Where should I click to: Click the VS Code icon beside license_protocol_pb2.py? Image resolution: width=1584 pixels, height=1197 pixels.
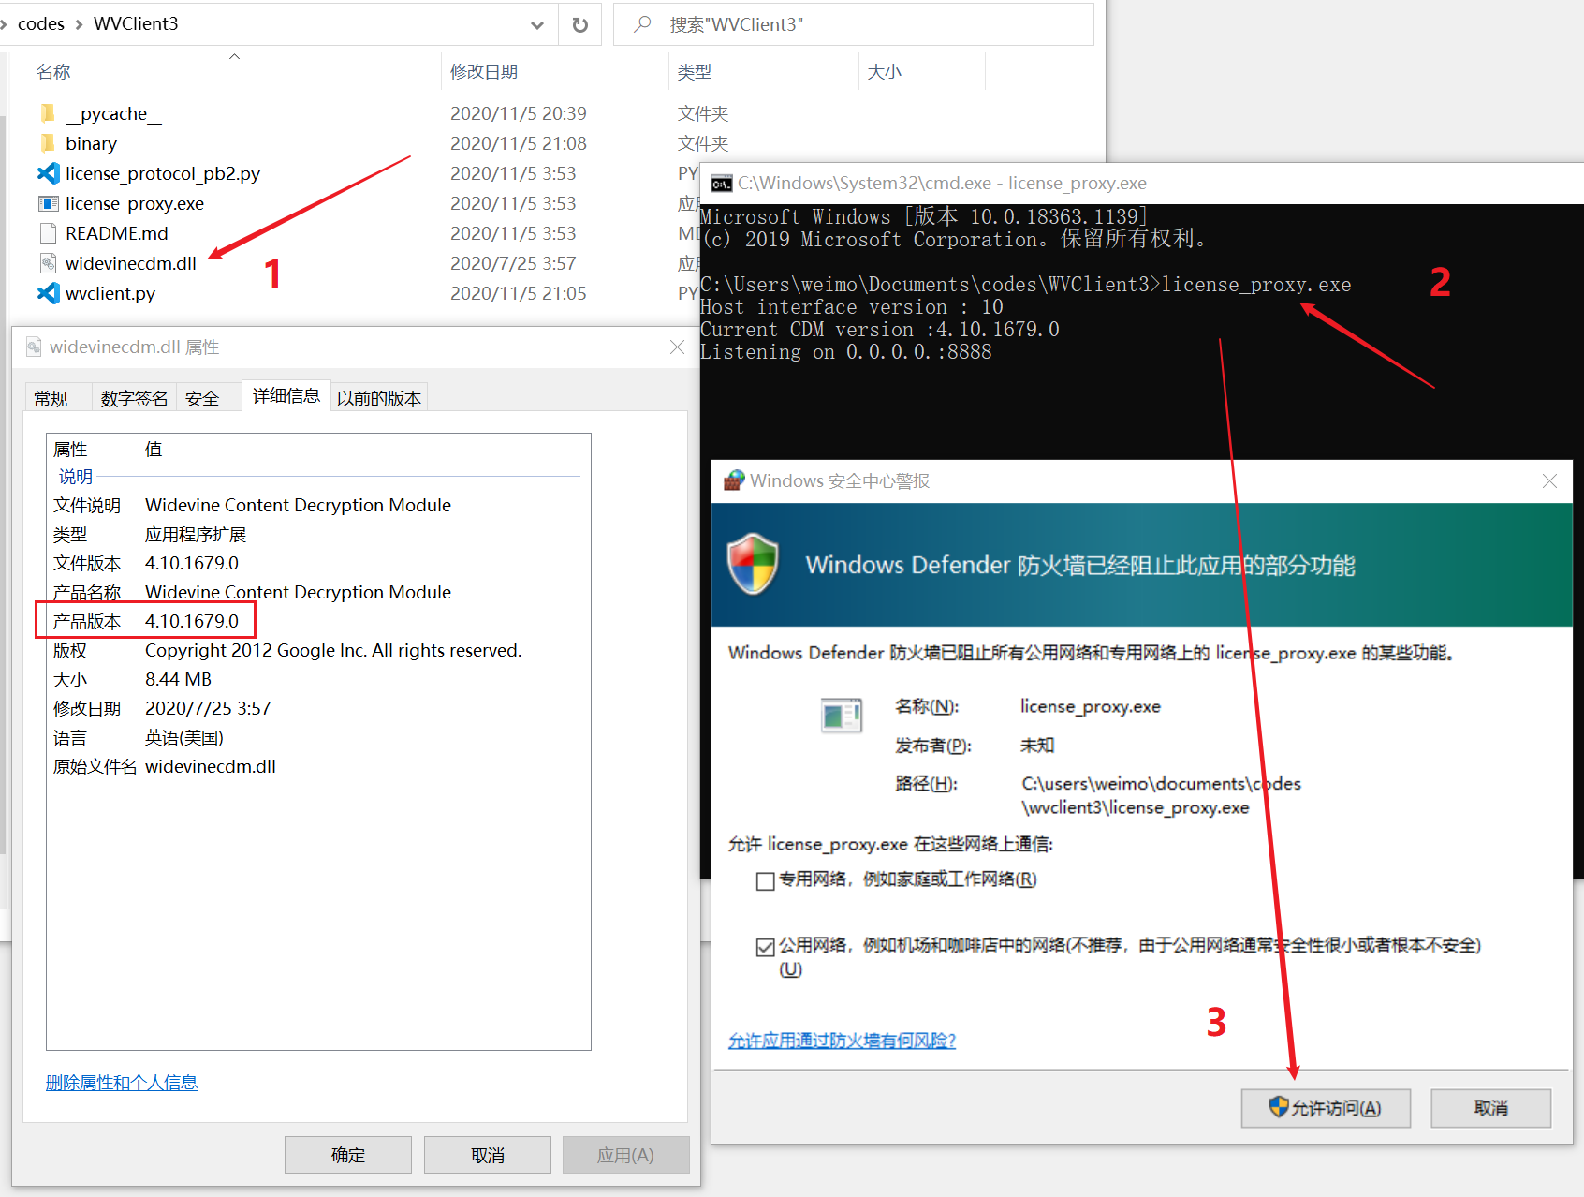48,173
